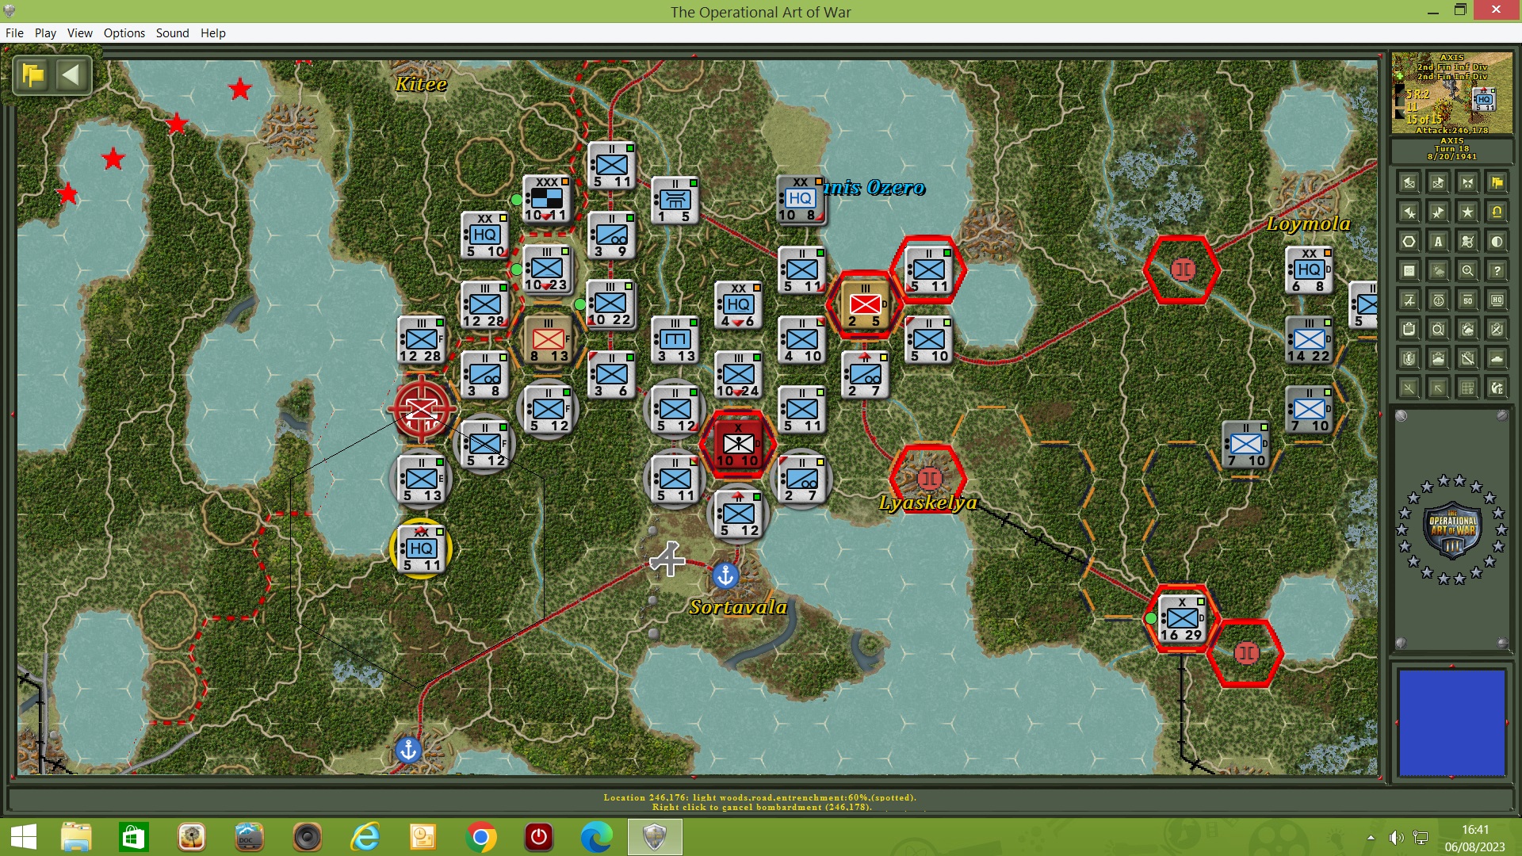Click the '50' icon in control panel

tap(1467, 300)
